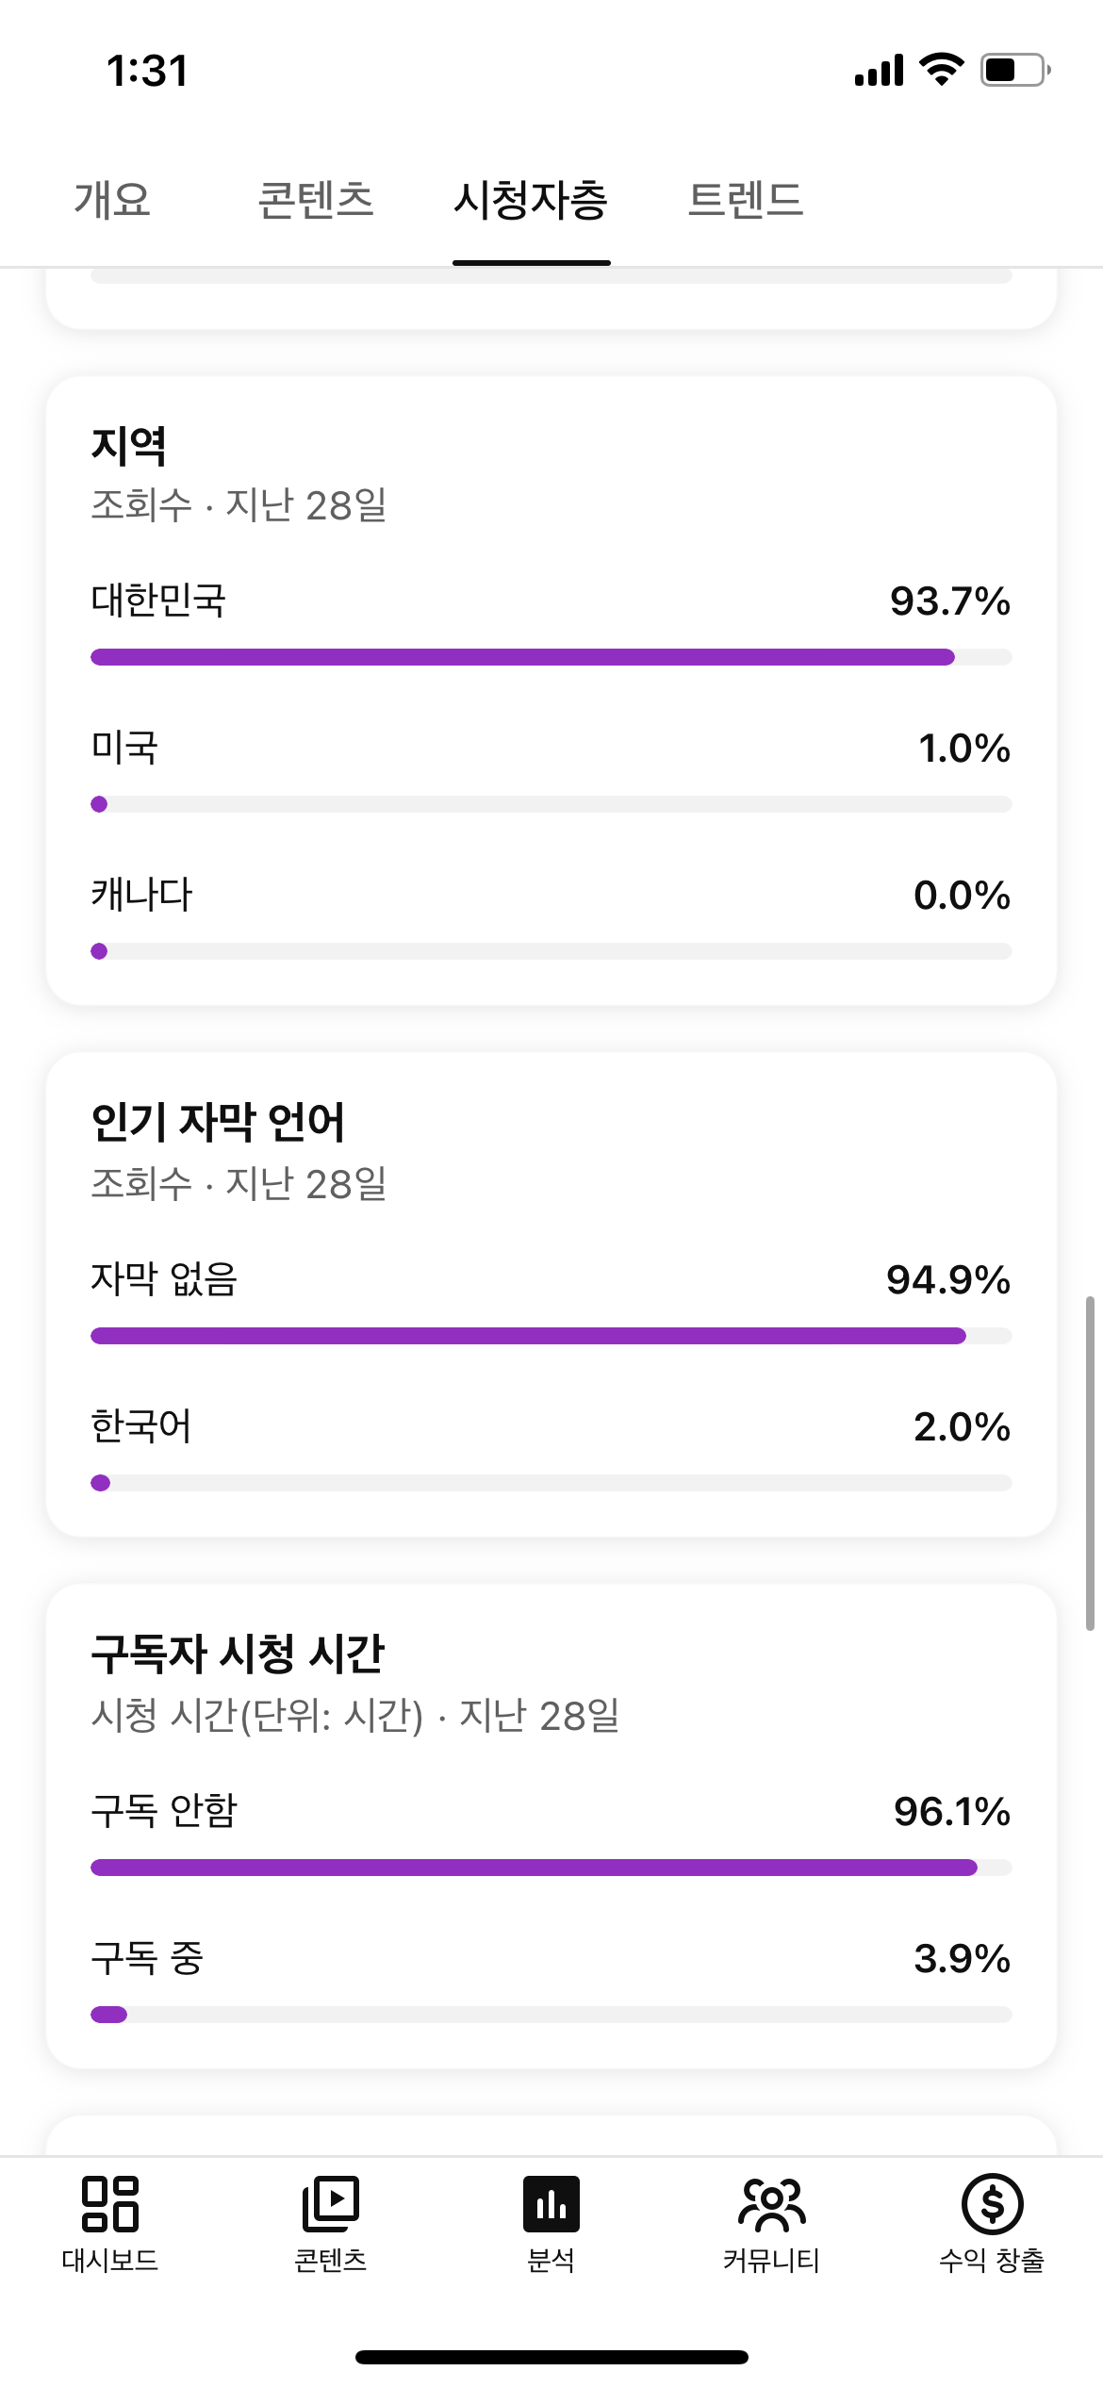Tap the Monetization (수익 창출) dollar icon

[992, 2204]
